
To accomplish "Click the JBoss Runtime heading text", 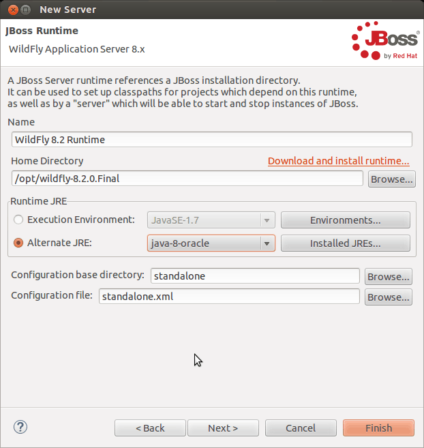I will (42, 31).
